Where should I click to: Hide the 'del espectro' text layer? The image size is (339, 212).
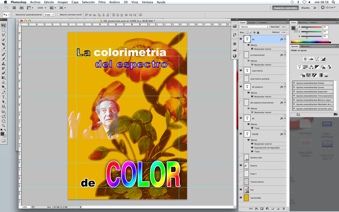tap(241, 87)
